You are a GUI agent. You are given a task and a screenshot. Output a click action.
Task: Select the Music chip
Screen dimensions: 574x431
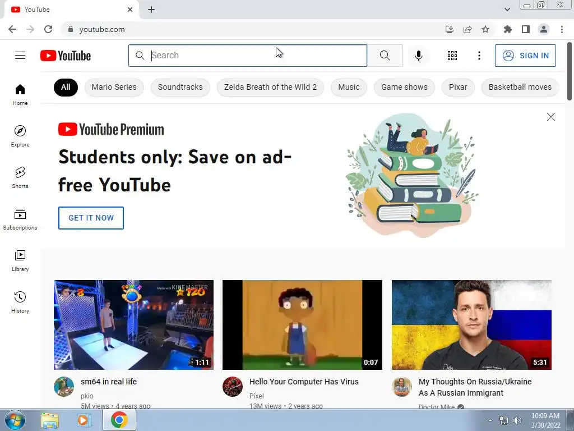click(x=349, y=87)
